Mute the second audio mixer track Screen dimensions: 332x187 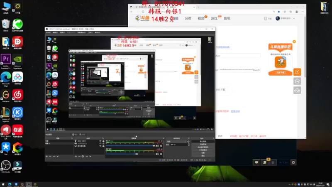pyautogui.click(x=157, y=154)
